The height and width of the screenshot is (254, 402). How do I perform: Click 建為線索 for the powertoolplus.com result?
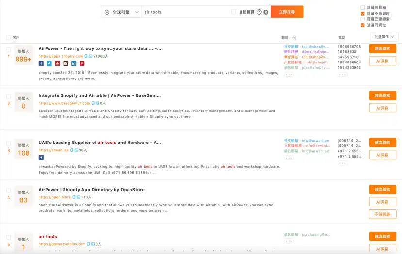(382, 237)
